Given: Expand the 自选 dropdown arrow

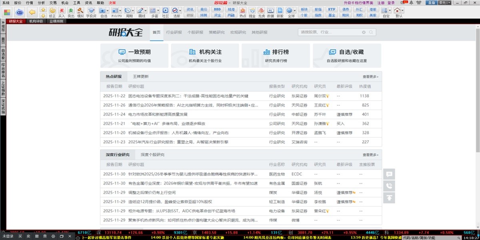Looking at the screenshot, I should click(108, 10).
